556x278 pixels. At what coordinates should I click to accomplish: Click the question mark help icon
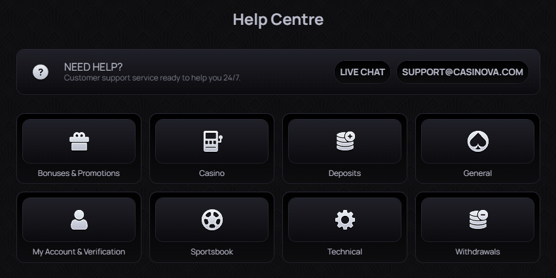[41, 72]
